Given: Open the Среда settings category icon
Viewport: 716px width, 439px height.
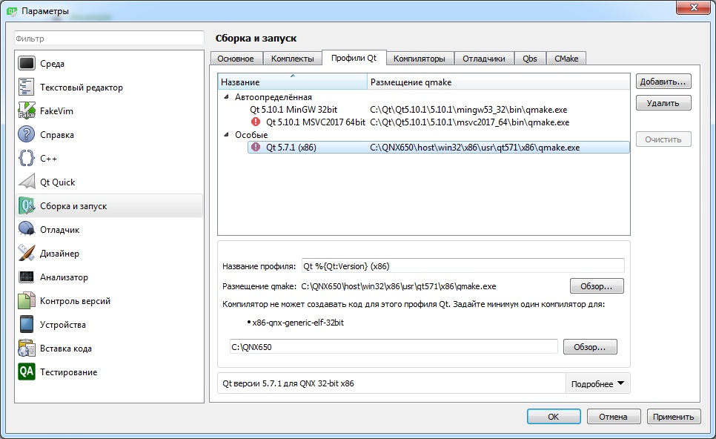Looking at the screenshot, I should pyautogui.click(x=27, y=63).
